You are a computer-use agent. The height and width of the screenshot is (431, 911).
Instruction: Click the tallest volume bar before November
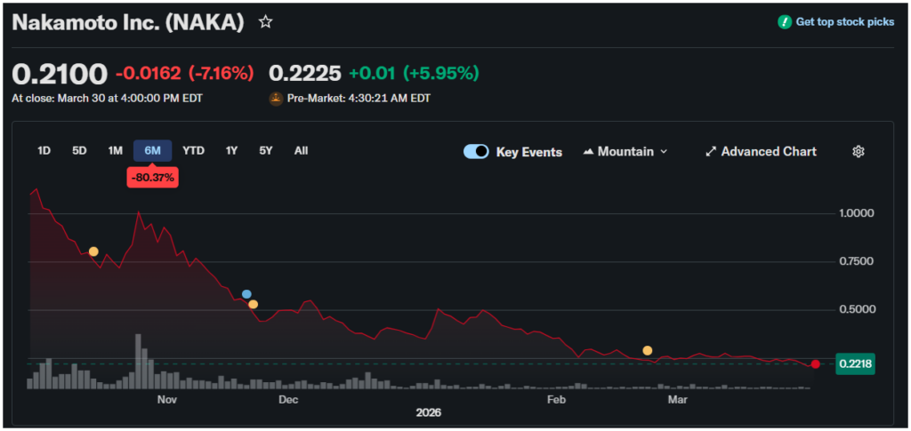(x=138, y=361)
